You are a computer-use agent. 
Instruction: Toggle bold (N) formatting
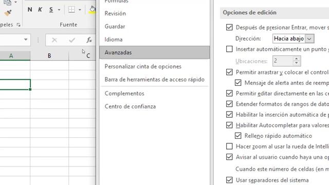tap(30, 9)
